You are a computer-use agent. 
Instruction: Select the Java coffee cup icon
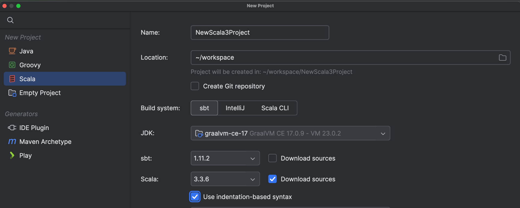(12, 51)
